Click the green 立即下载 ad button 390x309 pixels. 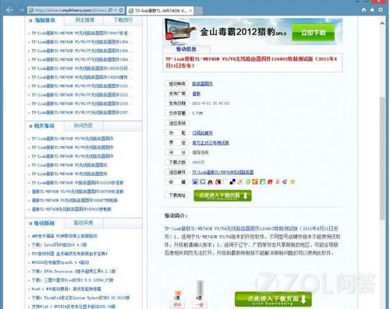[x=313, y=33]
